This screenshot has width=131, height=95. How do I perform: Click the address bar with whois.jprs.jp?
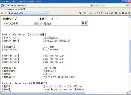[x=51, y=6]
